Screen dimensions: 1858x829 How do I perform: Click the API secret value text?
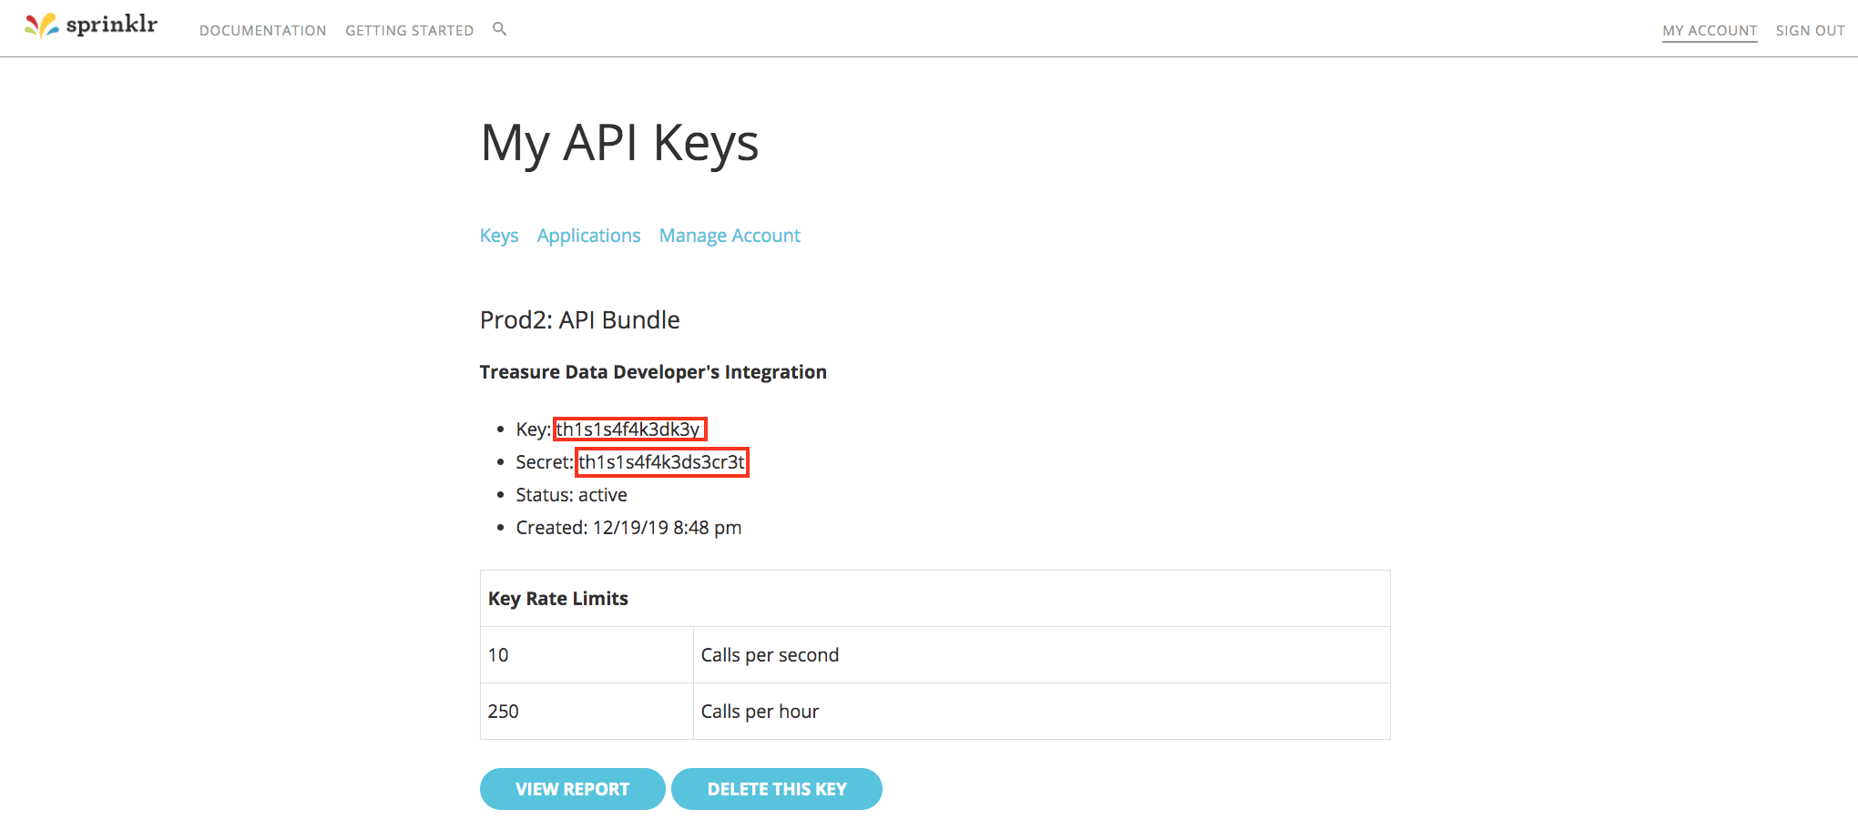[661, 462]
